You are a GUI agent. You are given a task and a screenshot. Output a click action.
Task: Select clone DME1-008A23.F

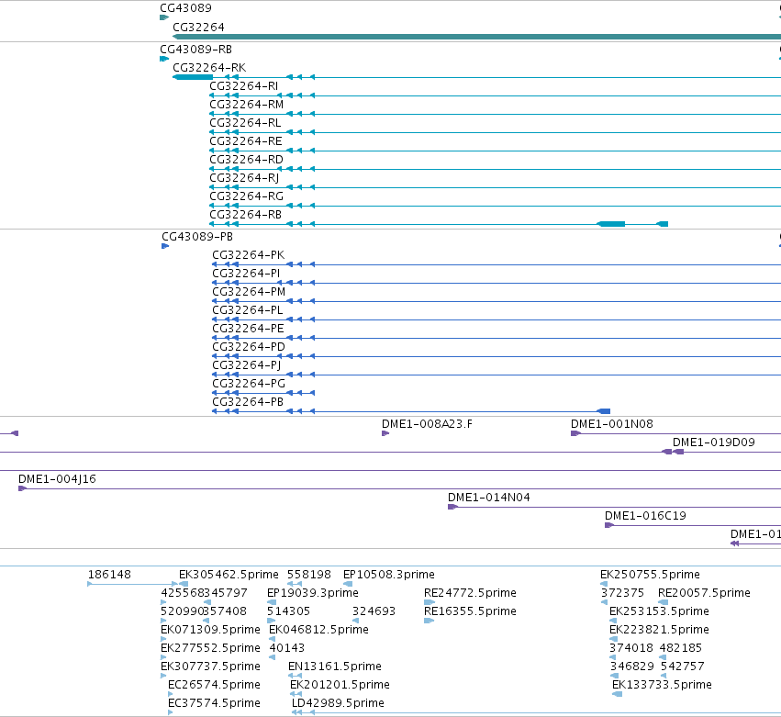click(427, 424)
